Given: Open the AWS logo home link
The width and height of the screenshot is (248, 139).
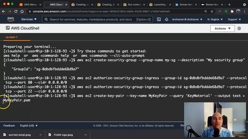Looking at the screenshot, I should (10, 19).
